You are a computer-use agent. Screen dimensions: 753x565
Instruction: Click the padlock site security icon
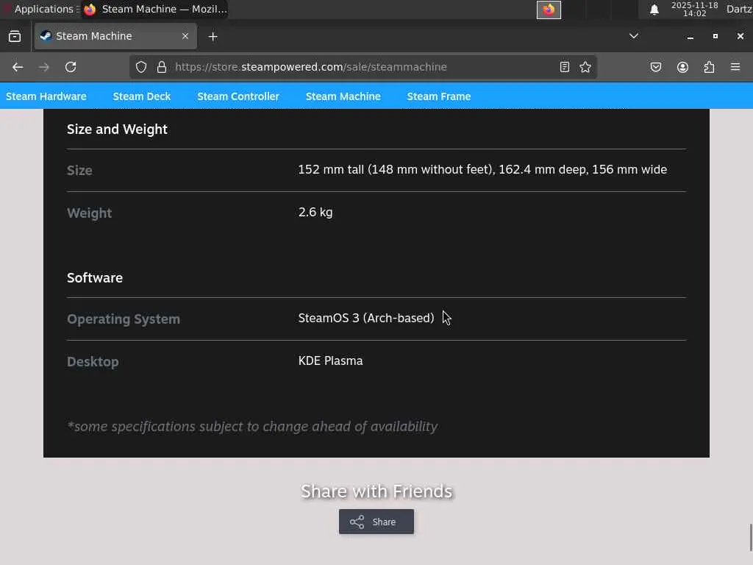(x=162, y=67)
